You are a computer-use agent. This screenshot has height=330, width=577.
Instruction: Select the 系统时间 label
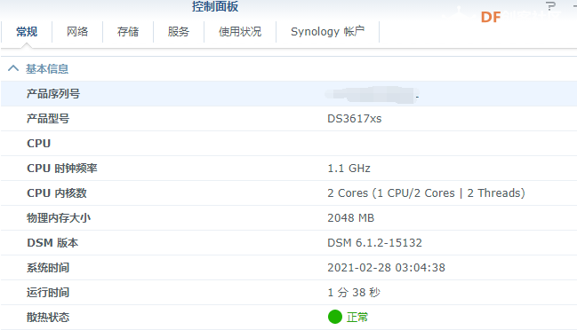tap(48, 268)
